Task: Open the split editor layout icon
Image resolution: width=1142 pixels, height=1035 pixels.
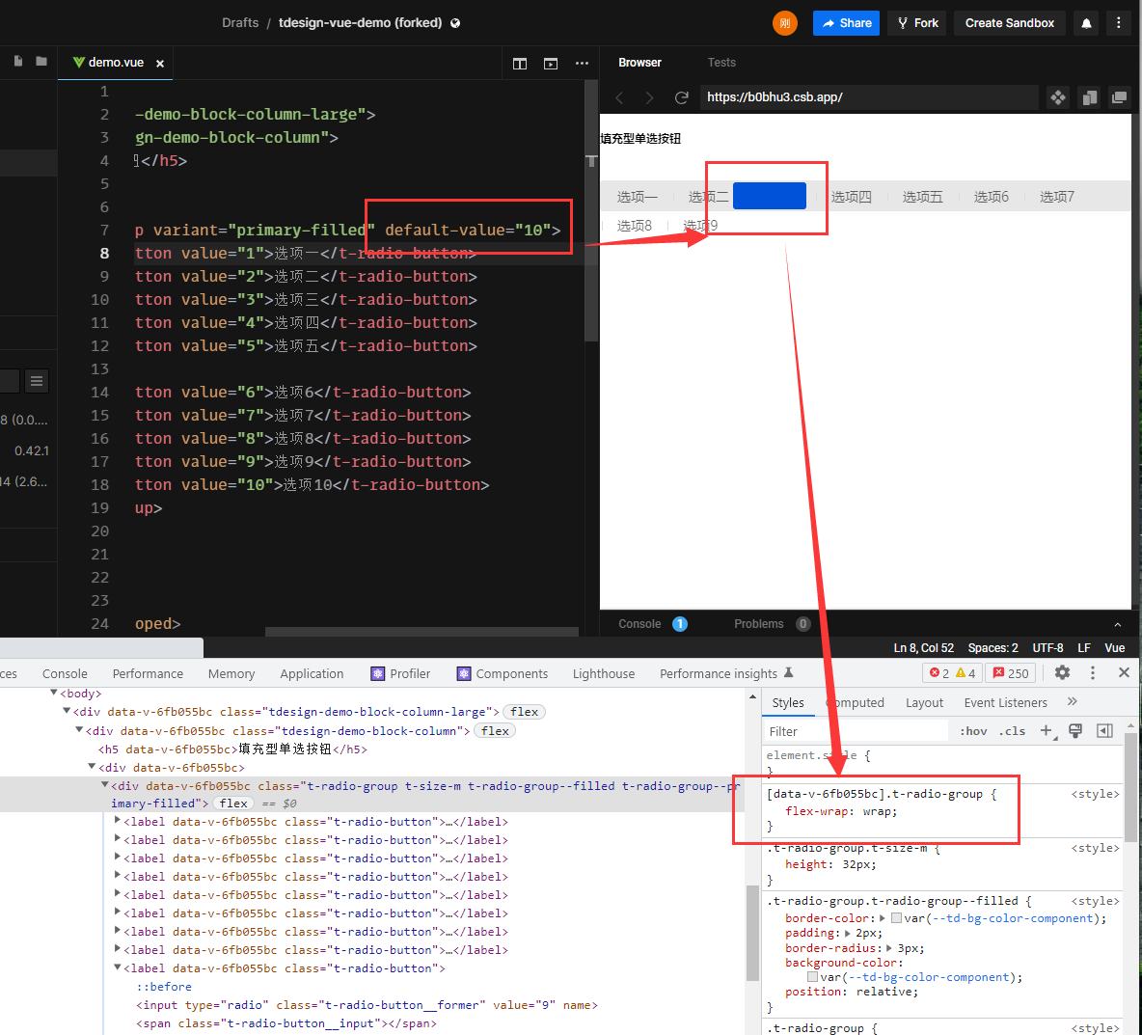Action: pos(520,64)
